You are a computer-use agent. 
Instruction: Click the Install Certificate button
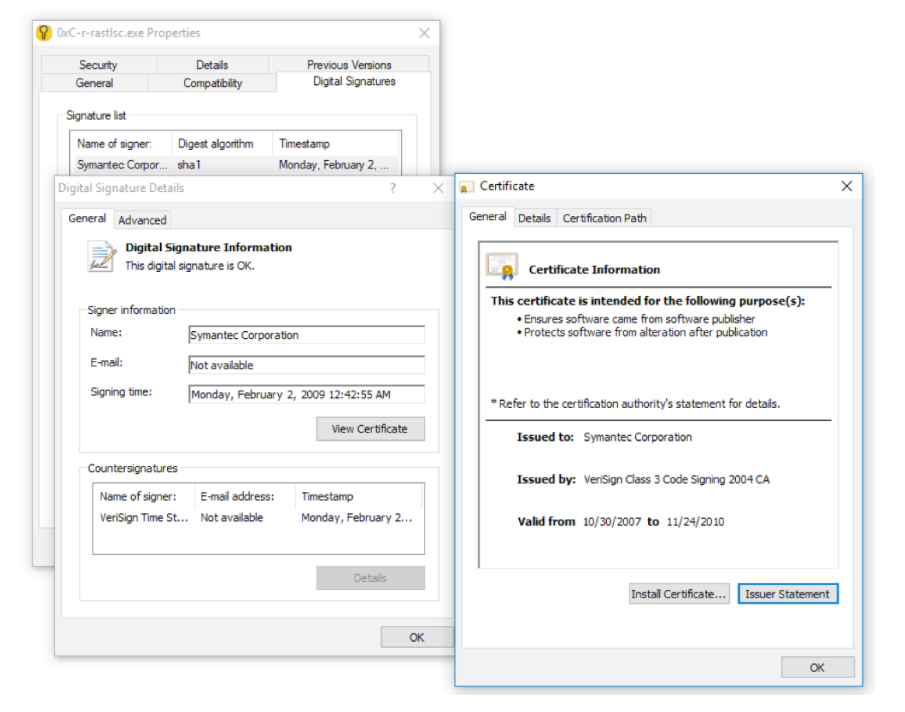point(678,594)
